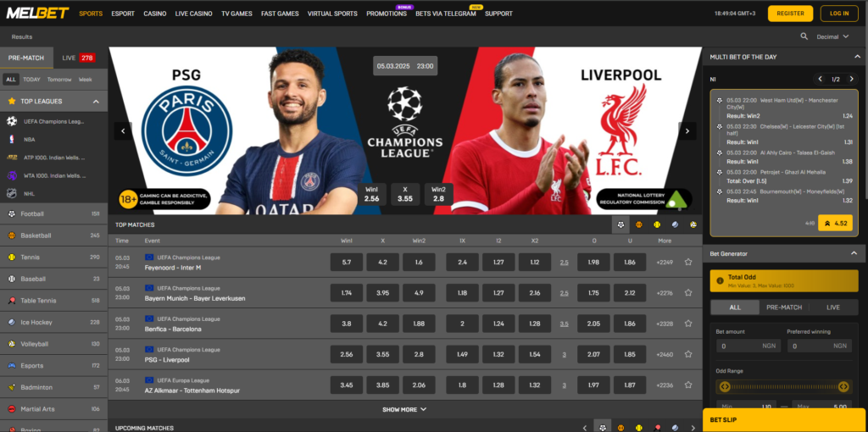Go to next banner slide arrow
Viewport: 868px width, 432px height.
687,131
